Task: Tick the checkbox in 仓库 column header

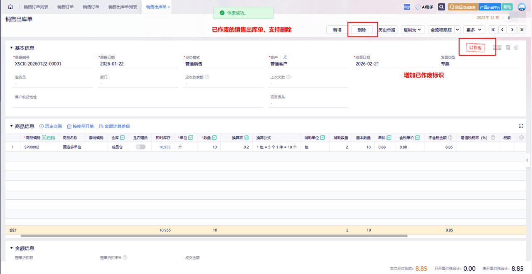Action: pyautogui.click(x=122, y=137)
